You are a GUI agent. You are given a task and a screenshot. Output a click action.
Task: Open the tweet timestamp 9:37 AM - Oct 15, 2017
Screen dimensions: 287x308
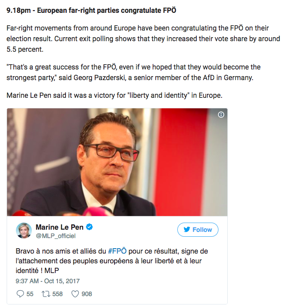pos(48,281)
